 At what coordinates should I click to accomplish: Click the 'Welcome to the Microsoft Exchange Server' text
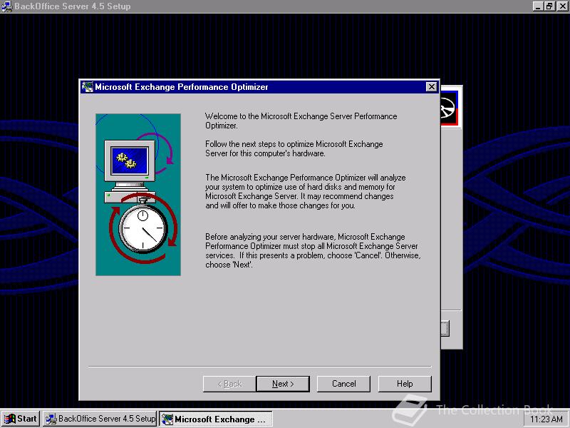click(x=301, y=121)
